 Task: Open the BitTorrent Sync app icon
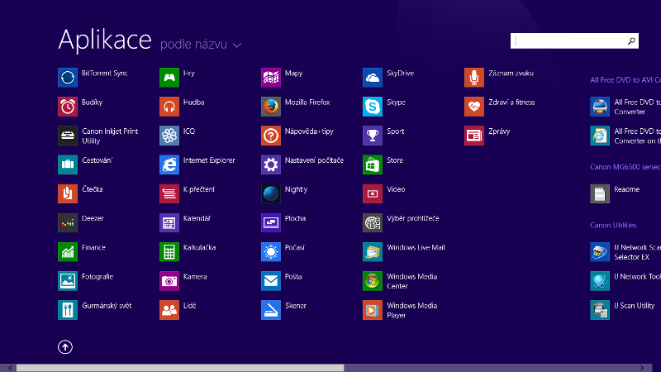point(68,78)
